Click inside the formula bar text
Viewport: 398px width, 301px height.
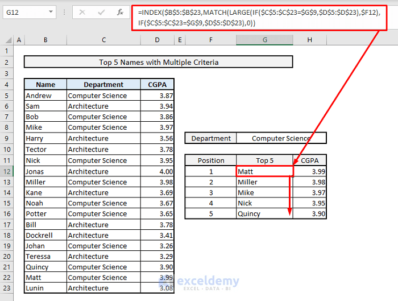[259, 18]
